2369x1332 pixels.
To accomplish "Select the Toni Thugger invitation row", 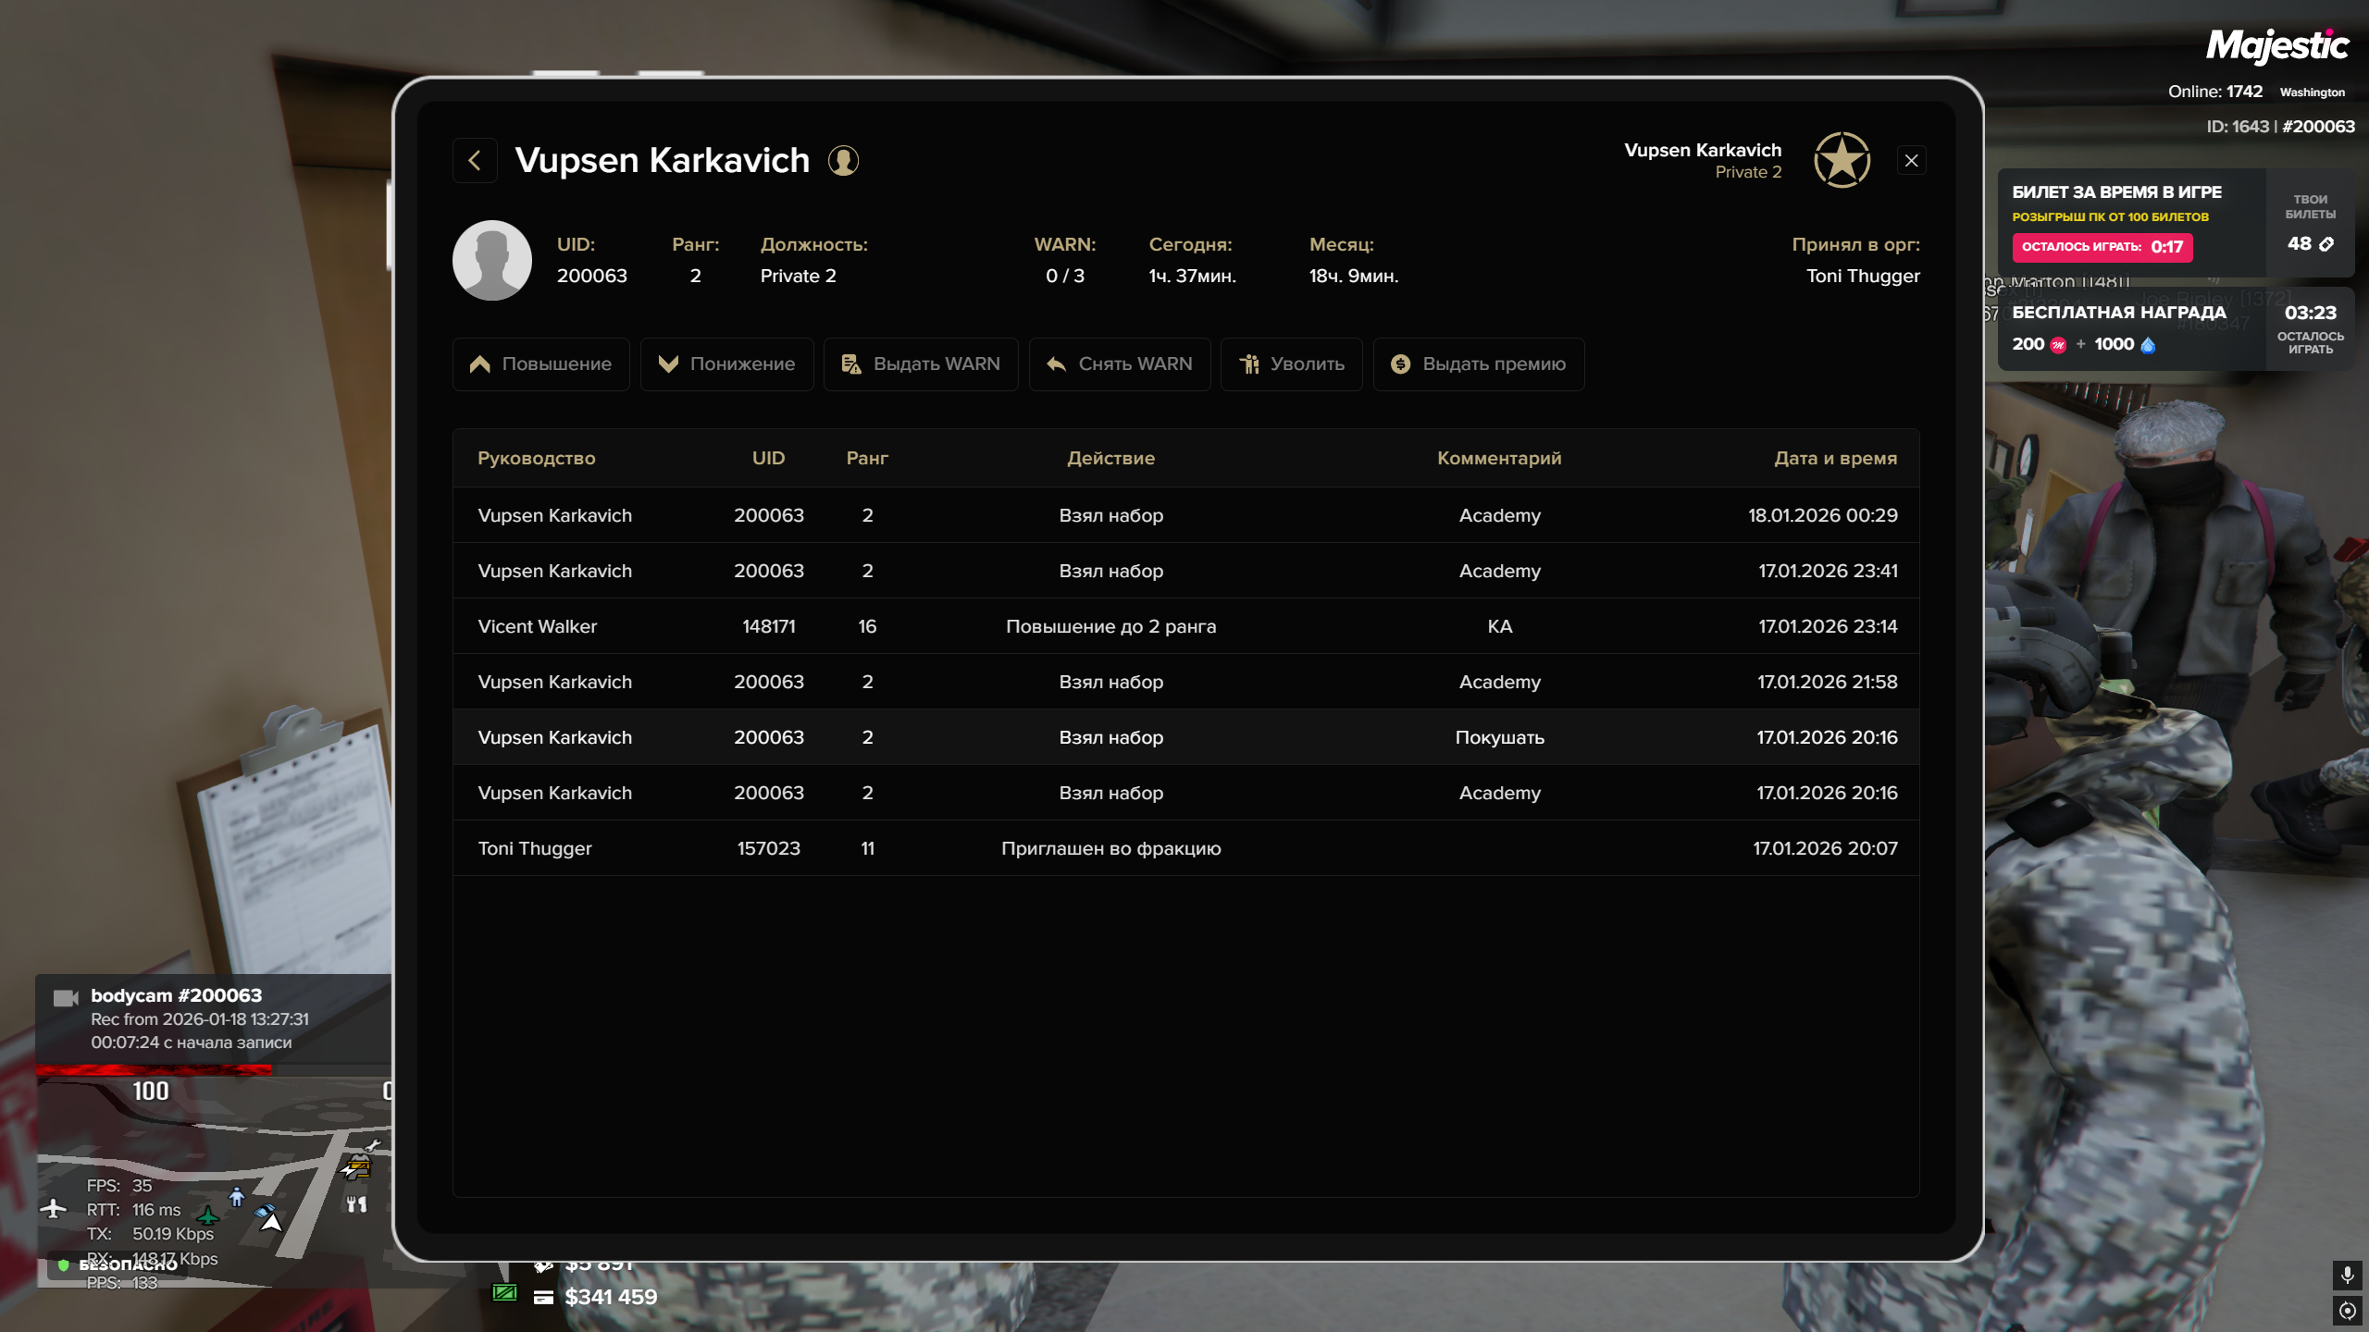I will coord(1184,848).
